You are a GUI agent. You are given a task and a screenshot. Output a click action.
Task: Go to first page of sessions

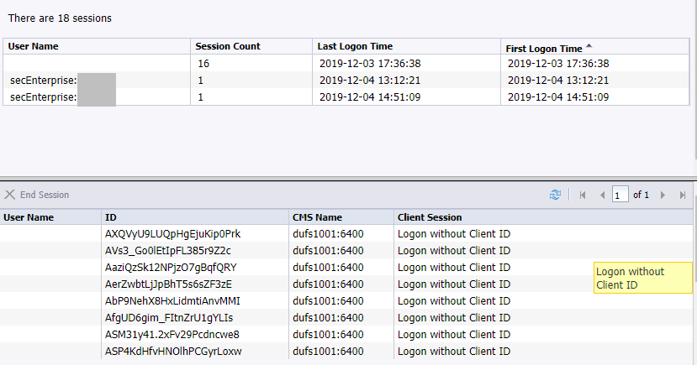pos(583,196)
